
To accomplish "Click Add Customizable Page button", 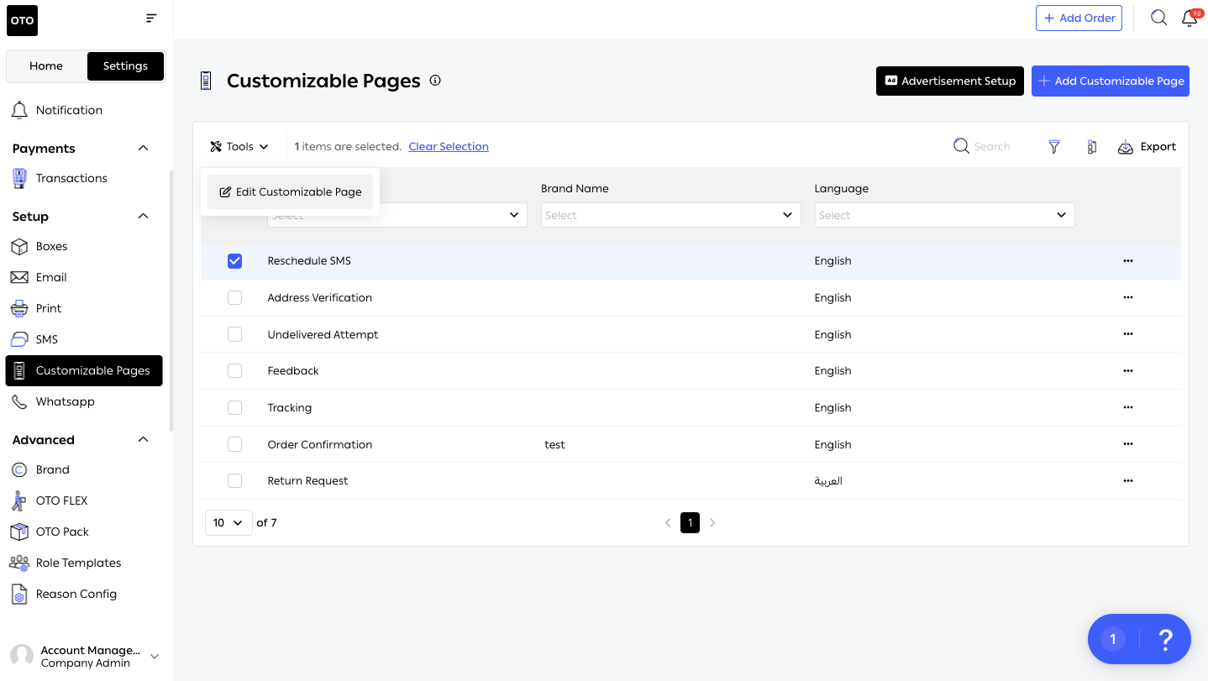I will [1111, 81].
